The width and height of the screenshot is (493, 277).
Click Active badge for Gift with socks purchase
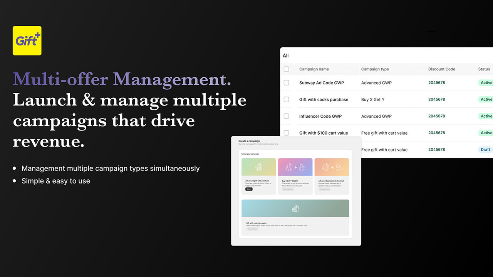[486, 99]
